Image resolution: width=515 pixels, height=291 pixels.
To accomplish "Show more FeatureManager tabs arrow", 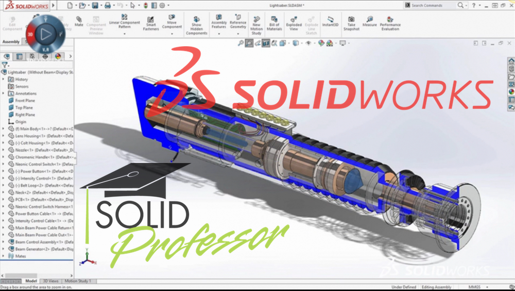I will 70,57.
